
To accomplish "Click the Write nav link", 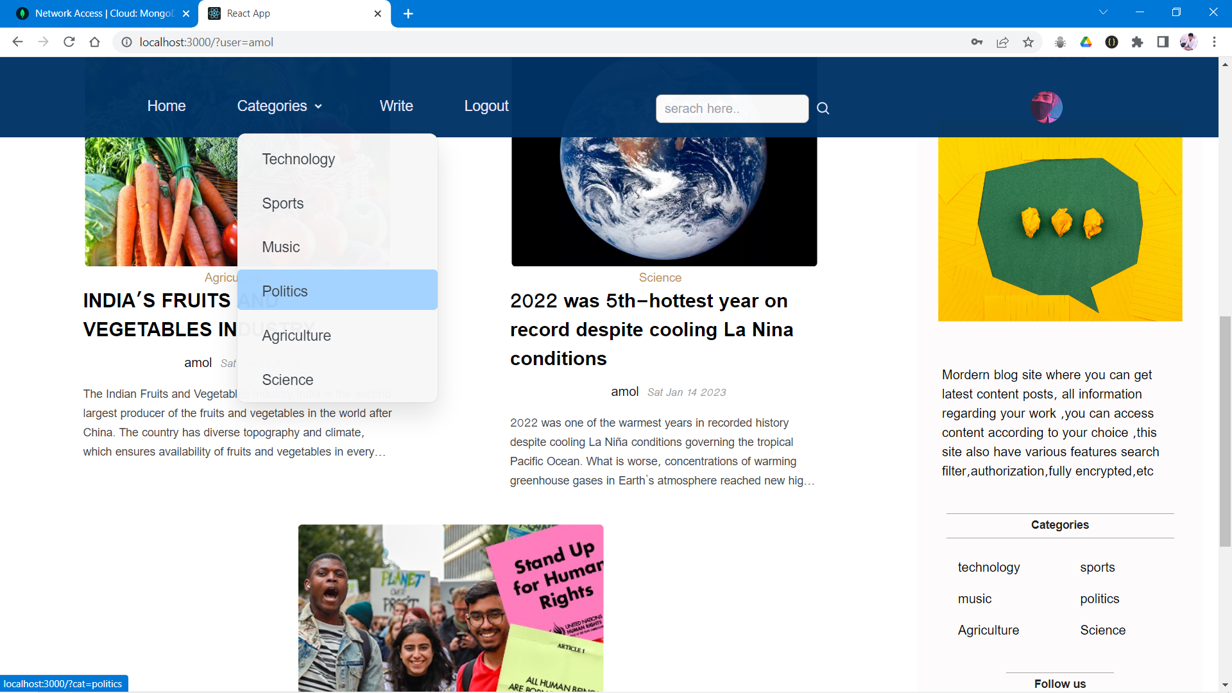I will 396,106.
